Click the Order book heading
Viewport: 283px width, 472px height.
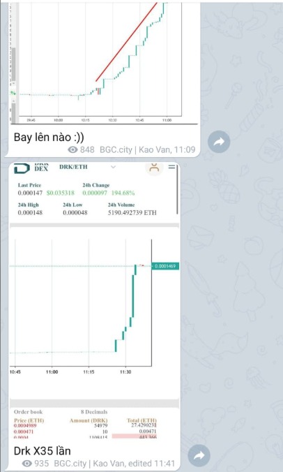(x=29, y=412)
